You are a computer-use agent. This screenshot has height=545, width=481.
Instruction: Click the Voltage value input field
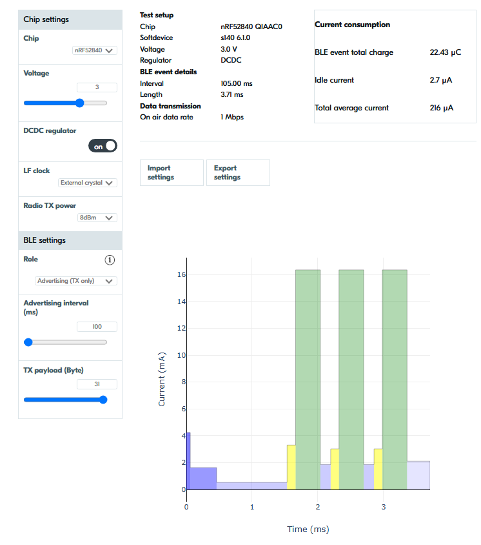click(x=97, y=87)
